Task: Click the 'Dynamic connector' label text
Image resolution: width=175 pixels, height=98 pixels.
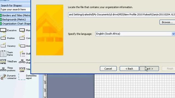Action: [12, 77]
